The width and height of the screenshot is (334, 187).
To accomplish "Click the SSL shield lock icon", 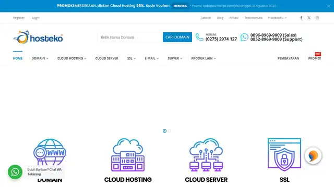I will tap(284, 155).
